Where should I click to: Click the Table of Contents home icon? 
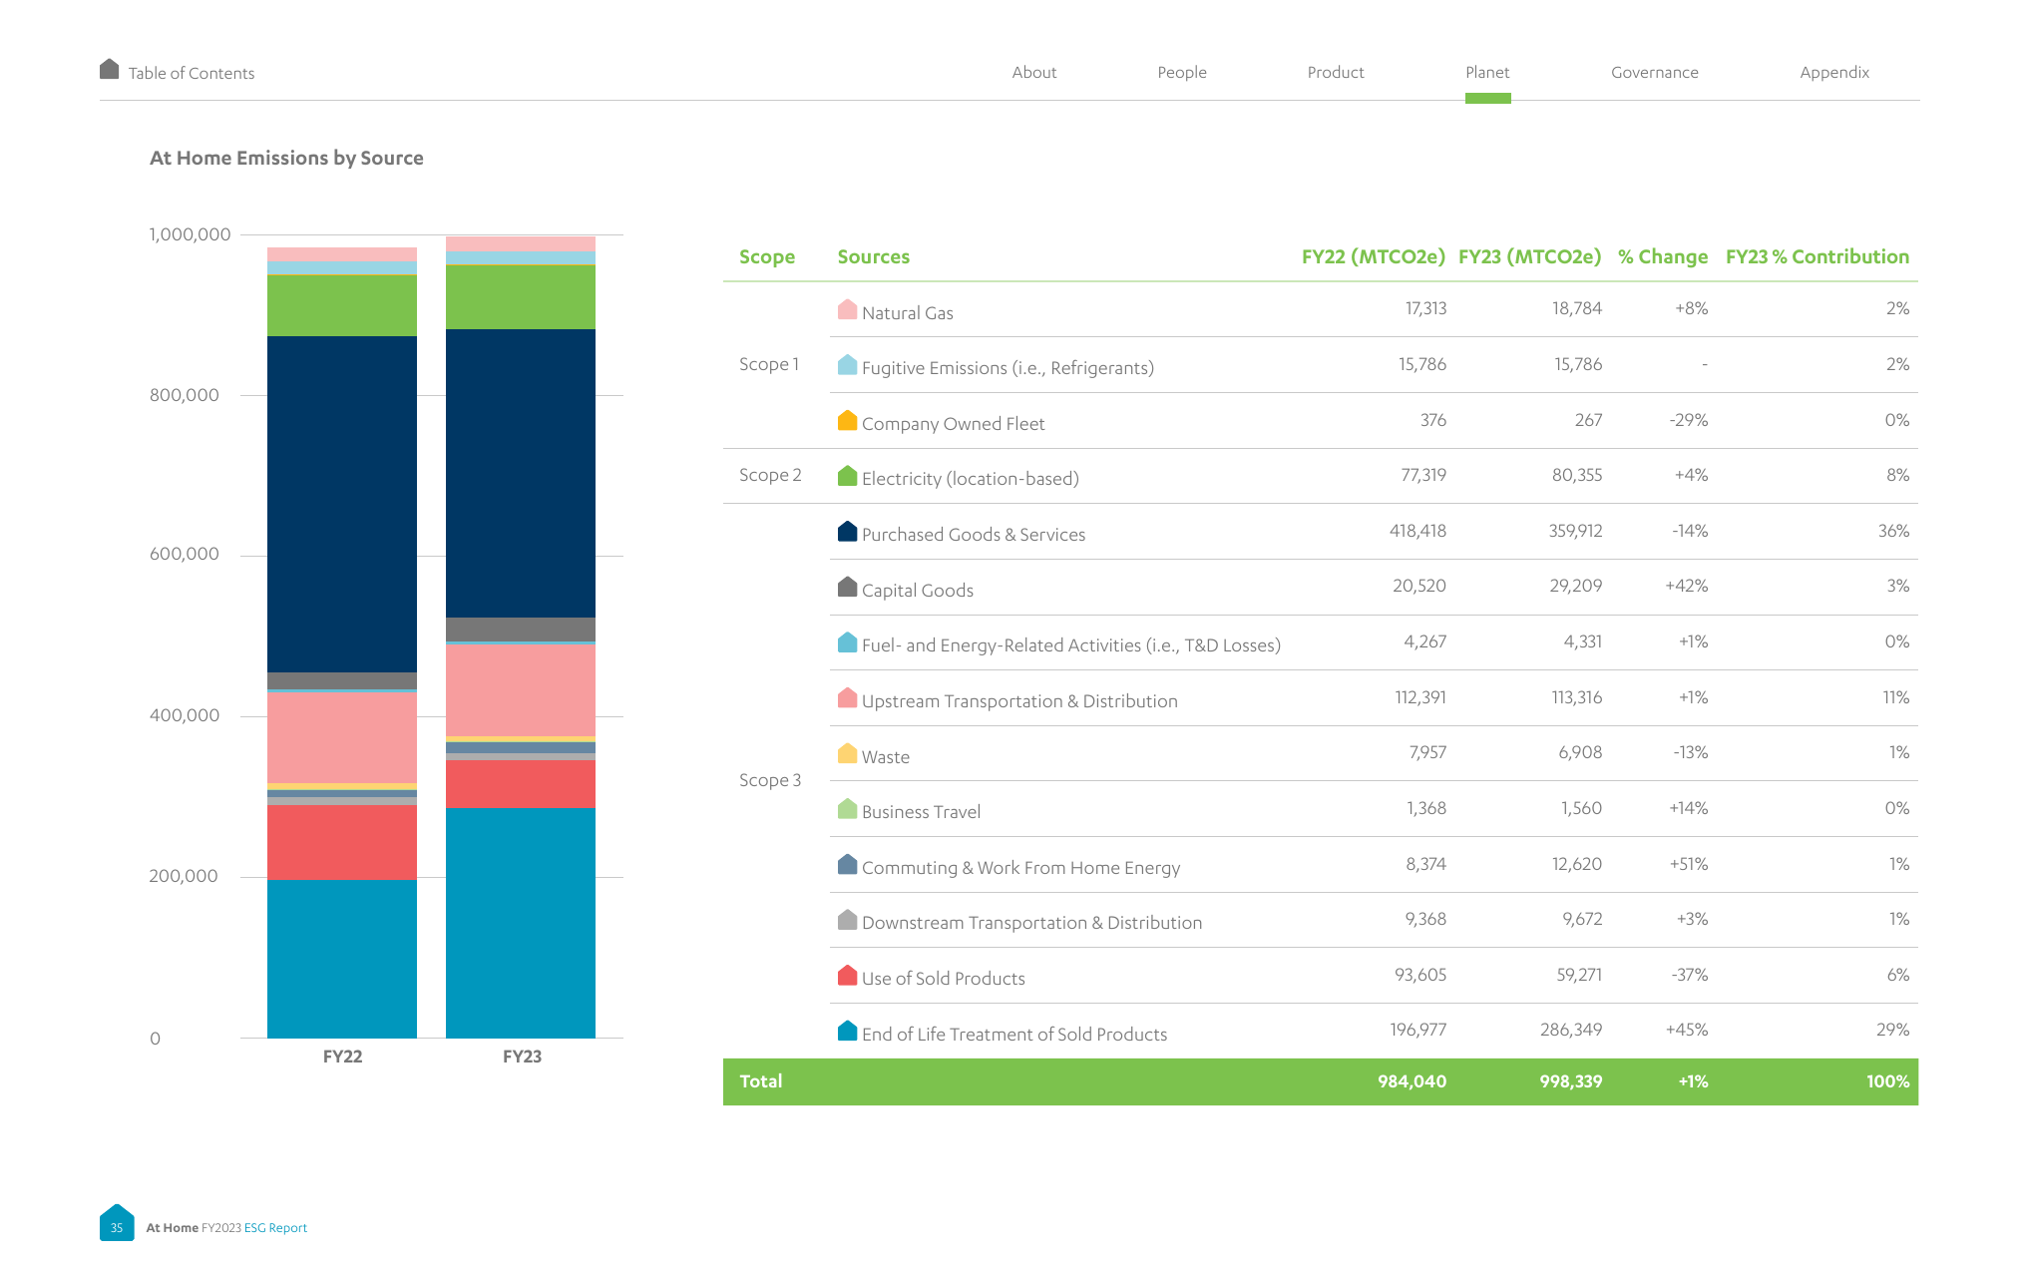click(110, 69)
